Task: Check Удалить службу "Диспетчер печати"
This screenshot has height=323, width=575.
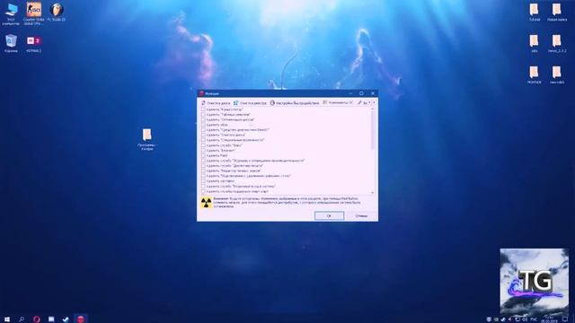Action: tap(203, 166)
